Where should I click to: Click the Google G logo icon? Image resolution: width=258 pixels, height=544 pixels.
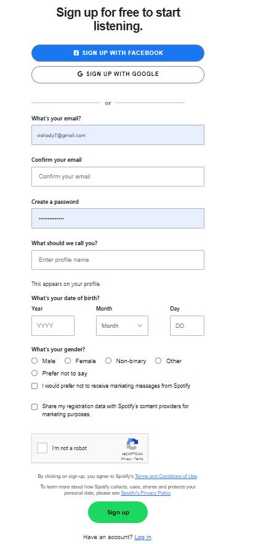coord(80,74)
